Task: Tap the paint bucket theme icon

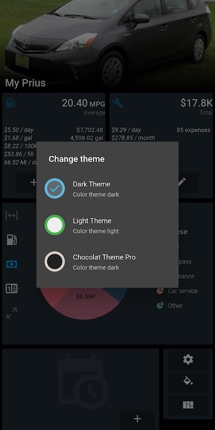Action: 188,381
